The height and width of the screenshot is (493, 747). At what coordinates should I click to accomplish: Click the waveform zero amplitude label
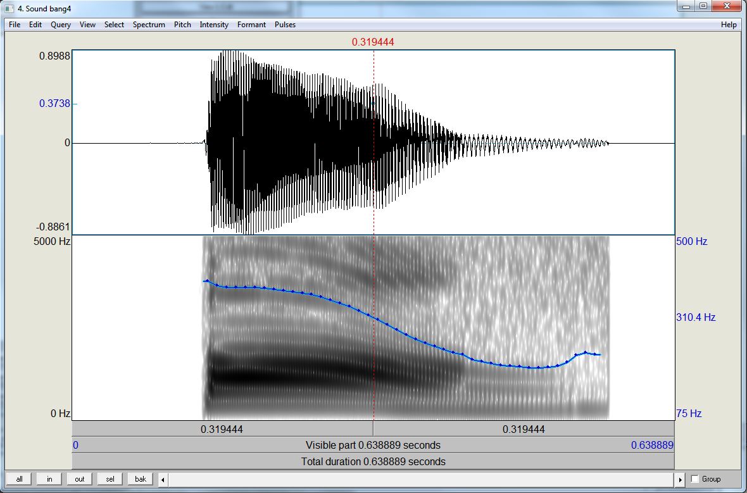[x=67, y=143]
